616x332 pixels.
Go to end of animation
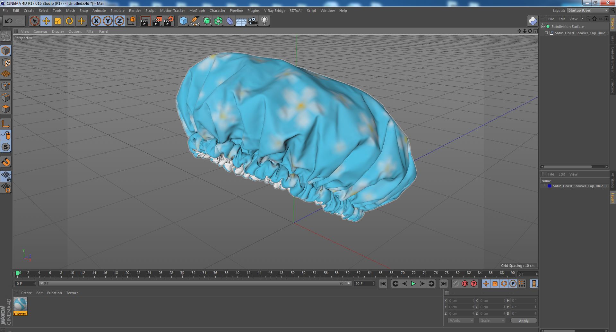[443, 284]
